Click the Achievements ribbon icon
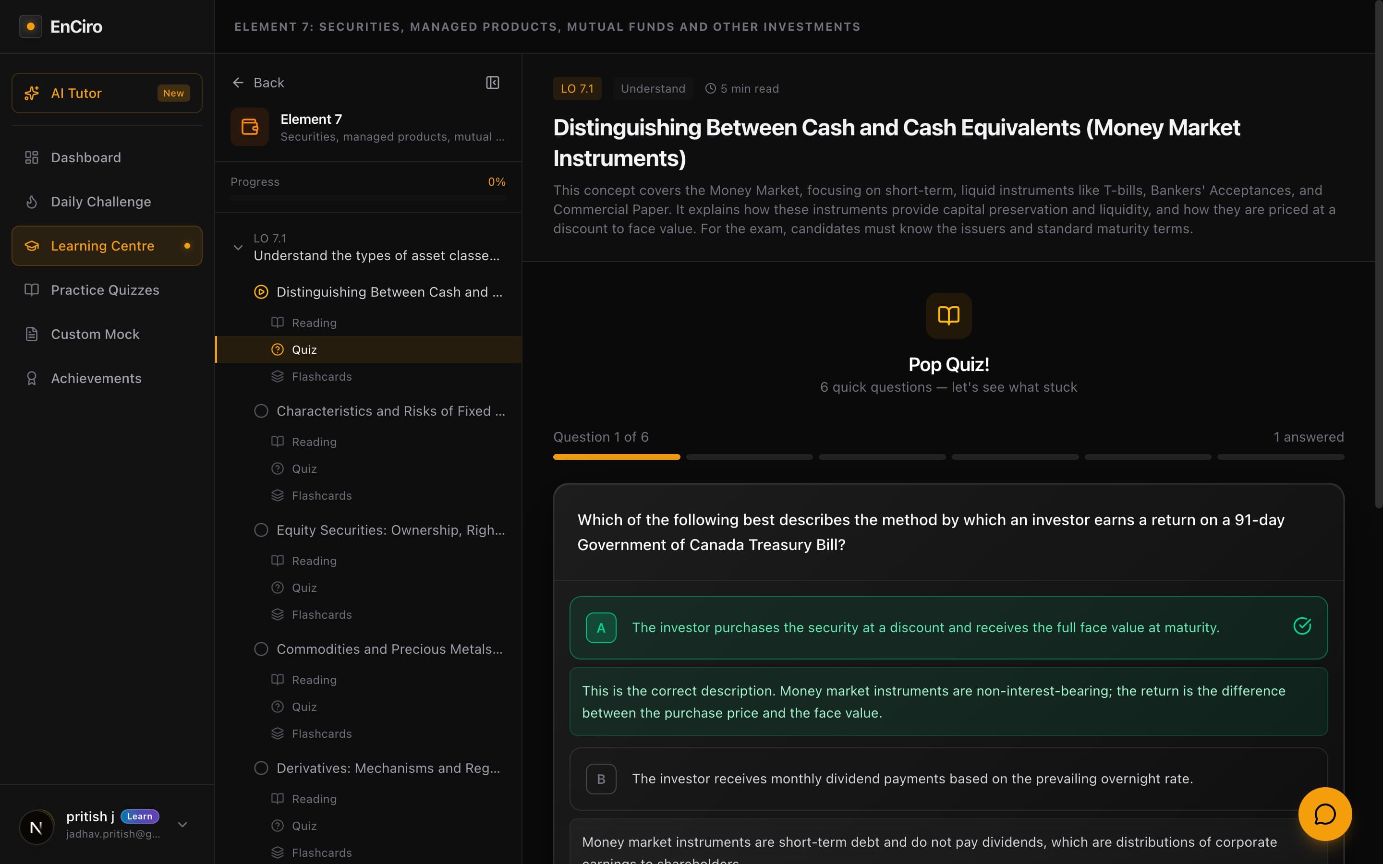1383x864 pixels. pos(32,378)
